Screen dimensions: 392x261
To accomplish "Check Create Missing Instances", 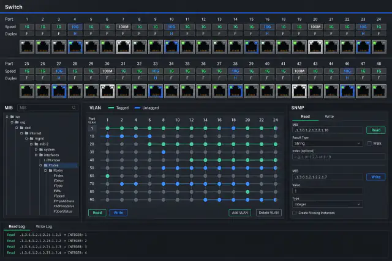I will tap(295, 213).
